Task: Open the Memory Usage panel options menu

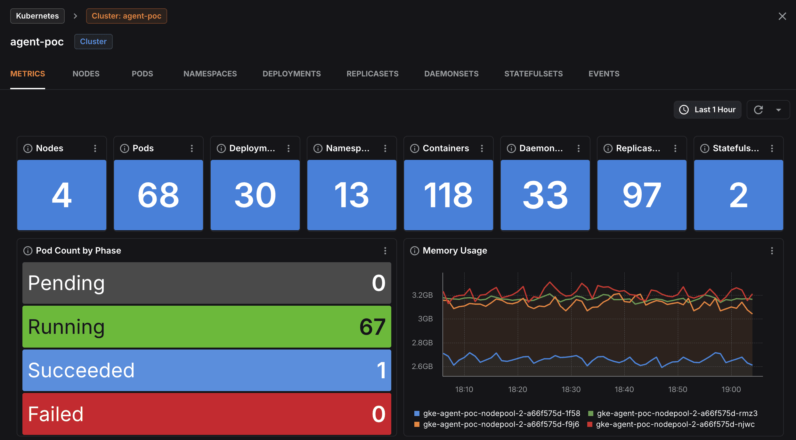Action: pyautogui.click(x=772, y=251)
